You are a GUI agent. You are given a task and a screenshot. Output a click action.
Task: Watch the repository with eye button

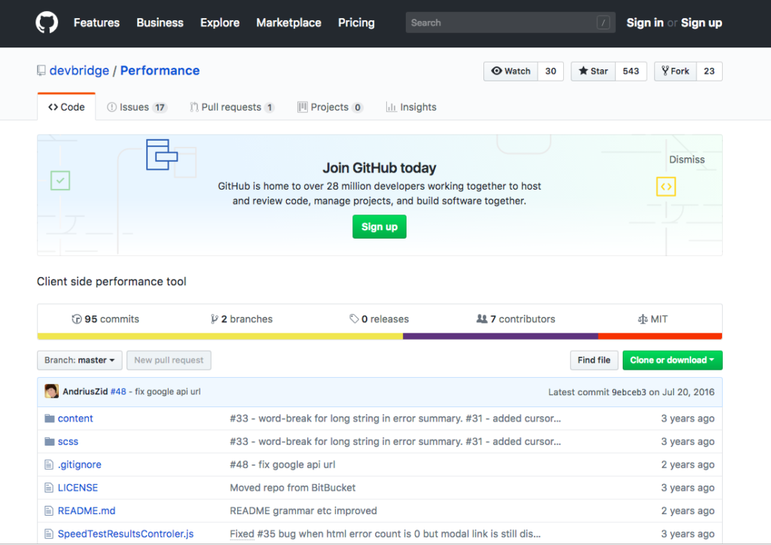tap(511, 72)
